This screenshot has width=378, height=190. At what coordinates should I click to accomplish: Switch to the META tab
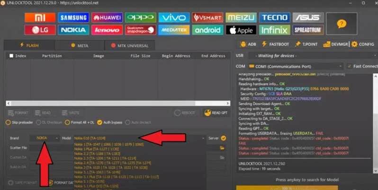tap(80, 45)
